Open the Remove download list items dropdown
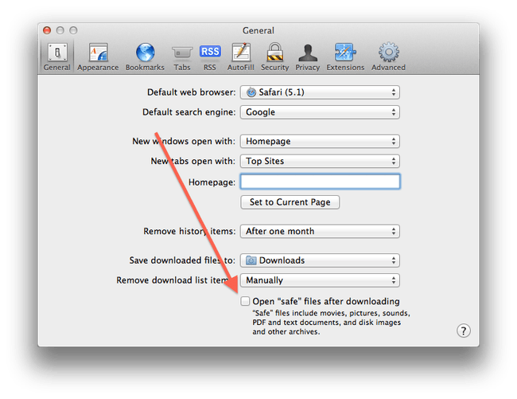Screen dimensions: 517x399 click(x=320, y=280)
